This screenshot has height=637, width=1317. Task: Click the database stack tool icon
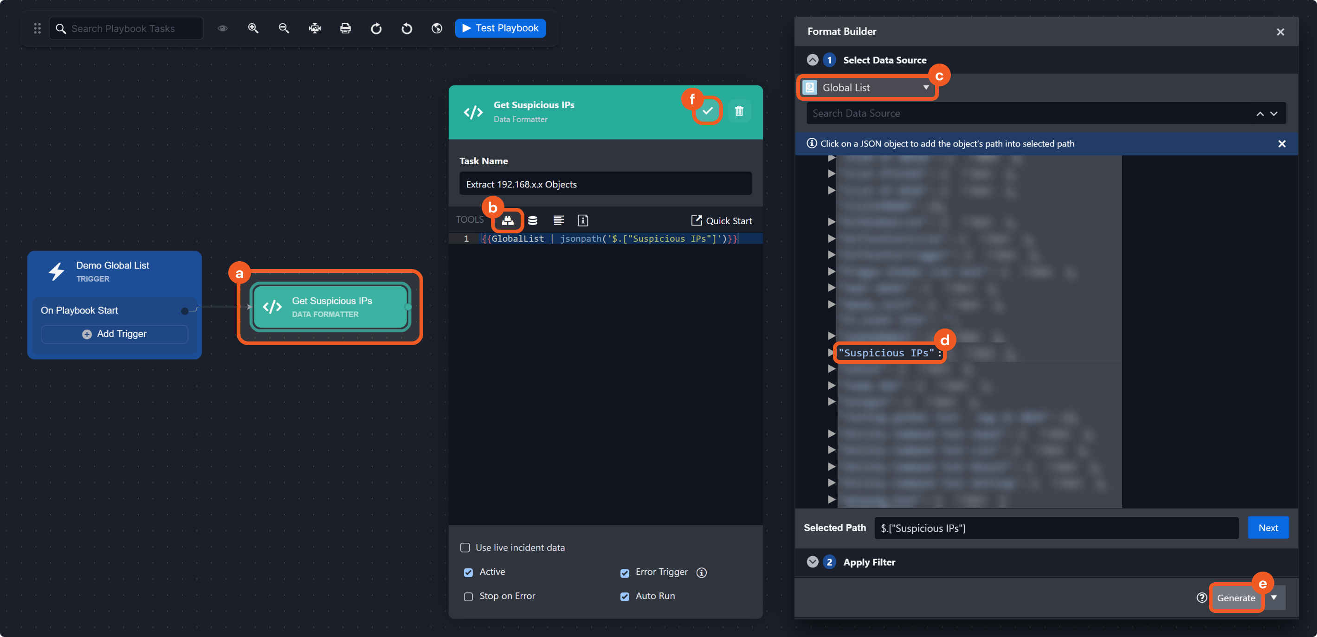[533, 221]
